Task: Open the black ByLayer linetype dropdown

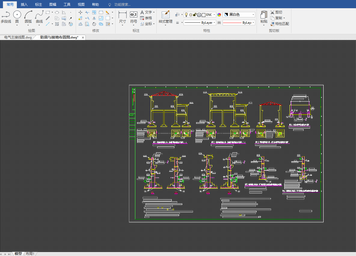Action: (214, 23)
